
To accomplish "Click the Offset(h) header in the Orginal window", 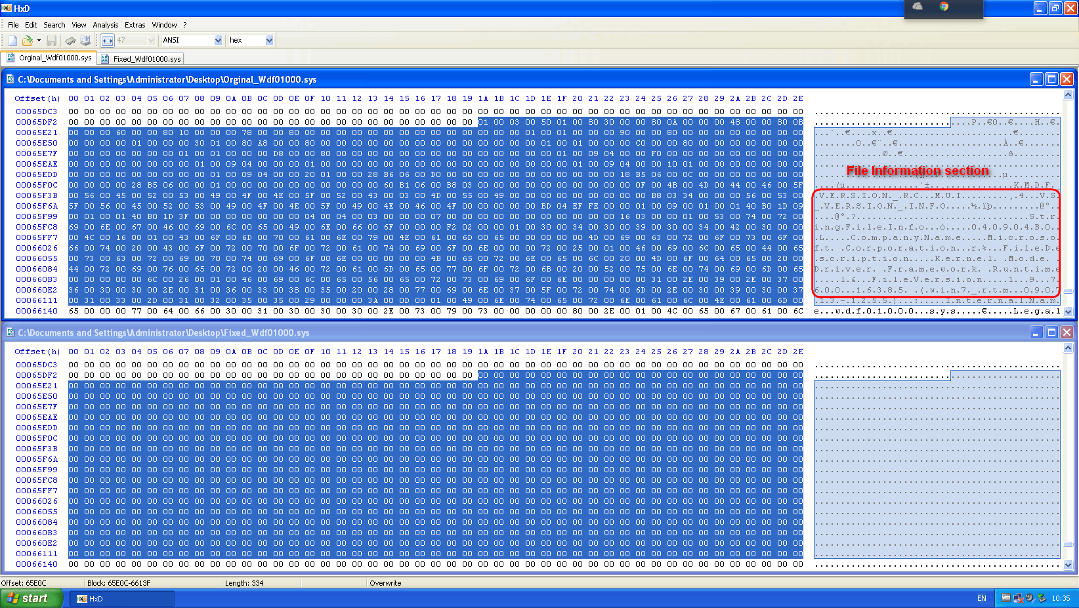I will pyautogui.click(x=37, y=98).
